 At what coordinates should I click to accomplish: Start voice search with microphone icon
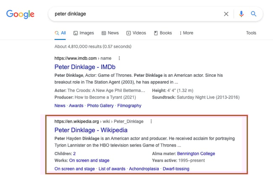coord(241,14)
